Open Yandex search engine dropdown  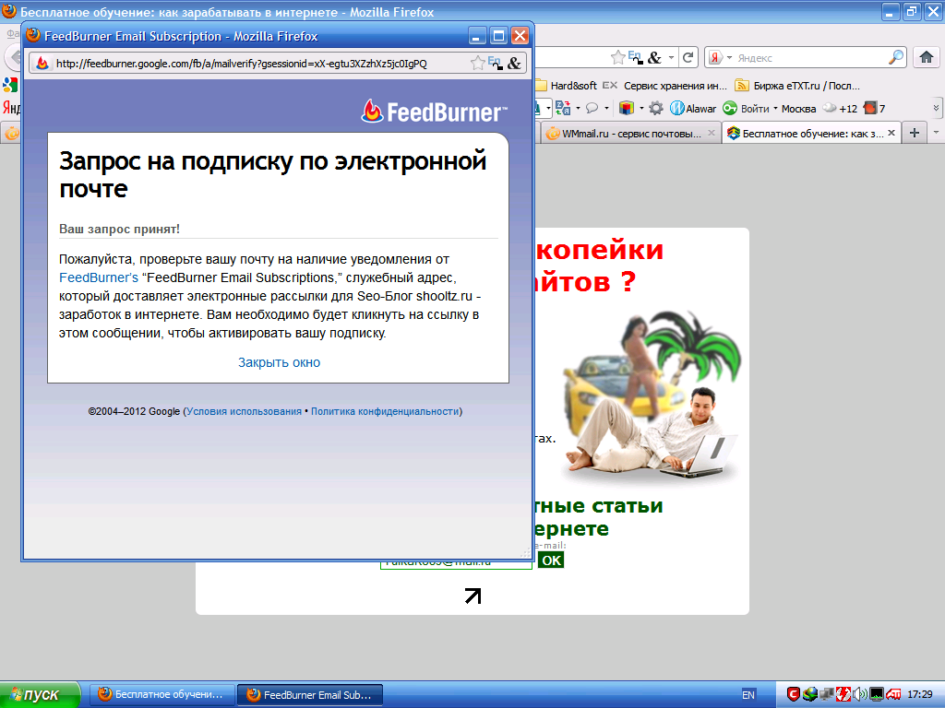(x=729, y=58)
